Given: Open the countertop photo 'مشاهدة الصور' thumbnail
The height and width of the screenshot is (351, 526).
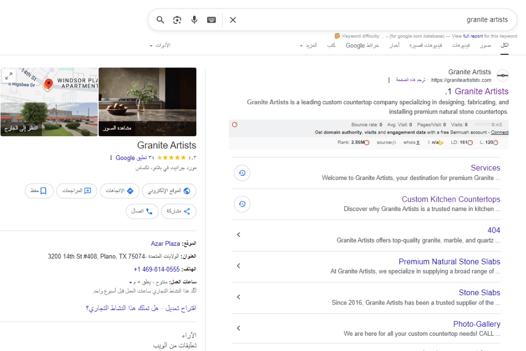Looking at the screenshot, I should click(148, 102).
